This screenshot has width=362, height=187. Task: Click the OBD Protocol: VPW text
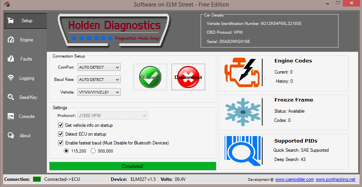(x=225, y=33)
